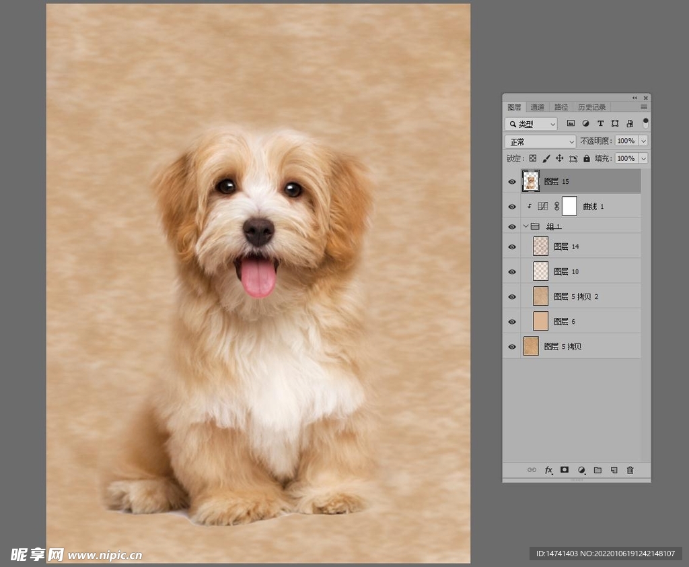Lock all padlock icon
This screenshot has height=567, width=689.
point(587,158)
